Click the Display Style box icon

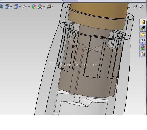(x=16, y=7)
